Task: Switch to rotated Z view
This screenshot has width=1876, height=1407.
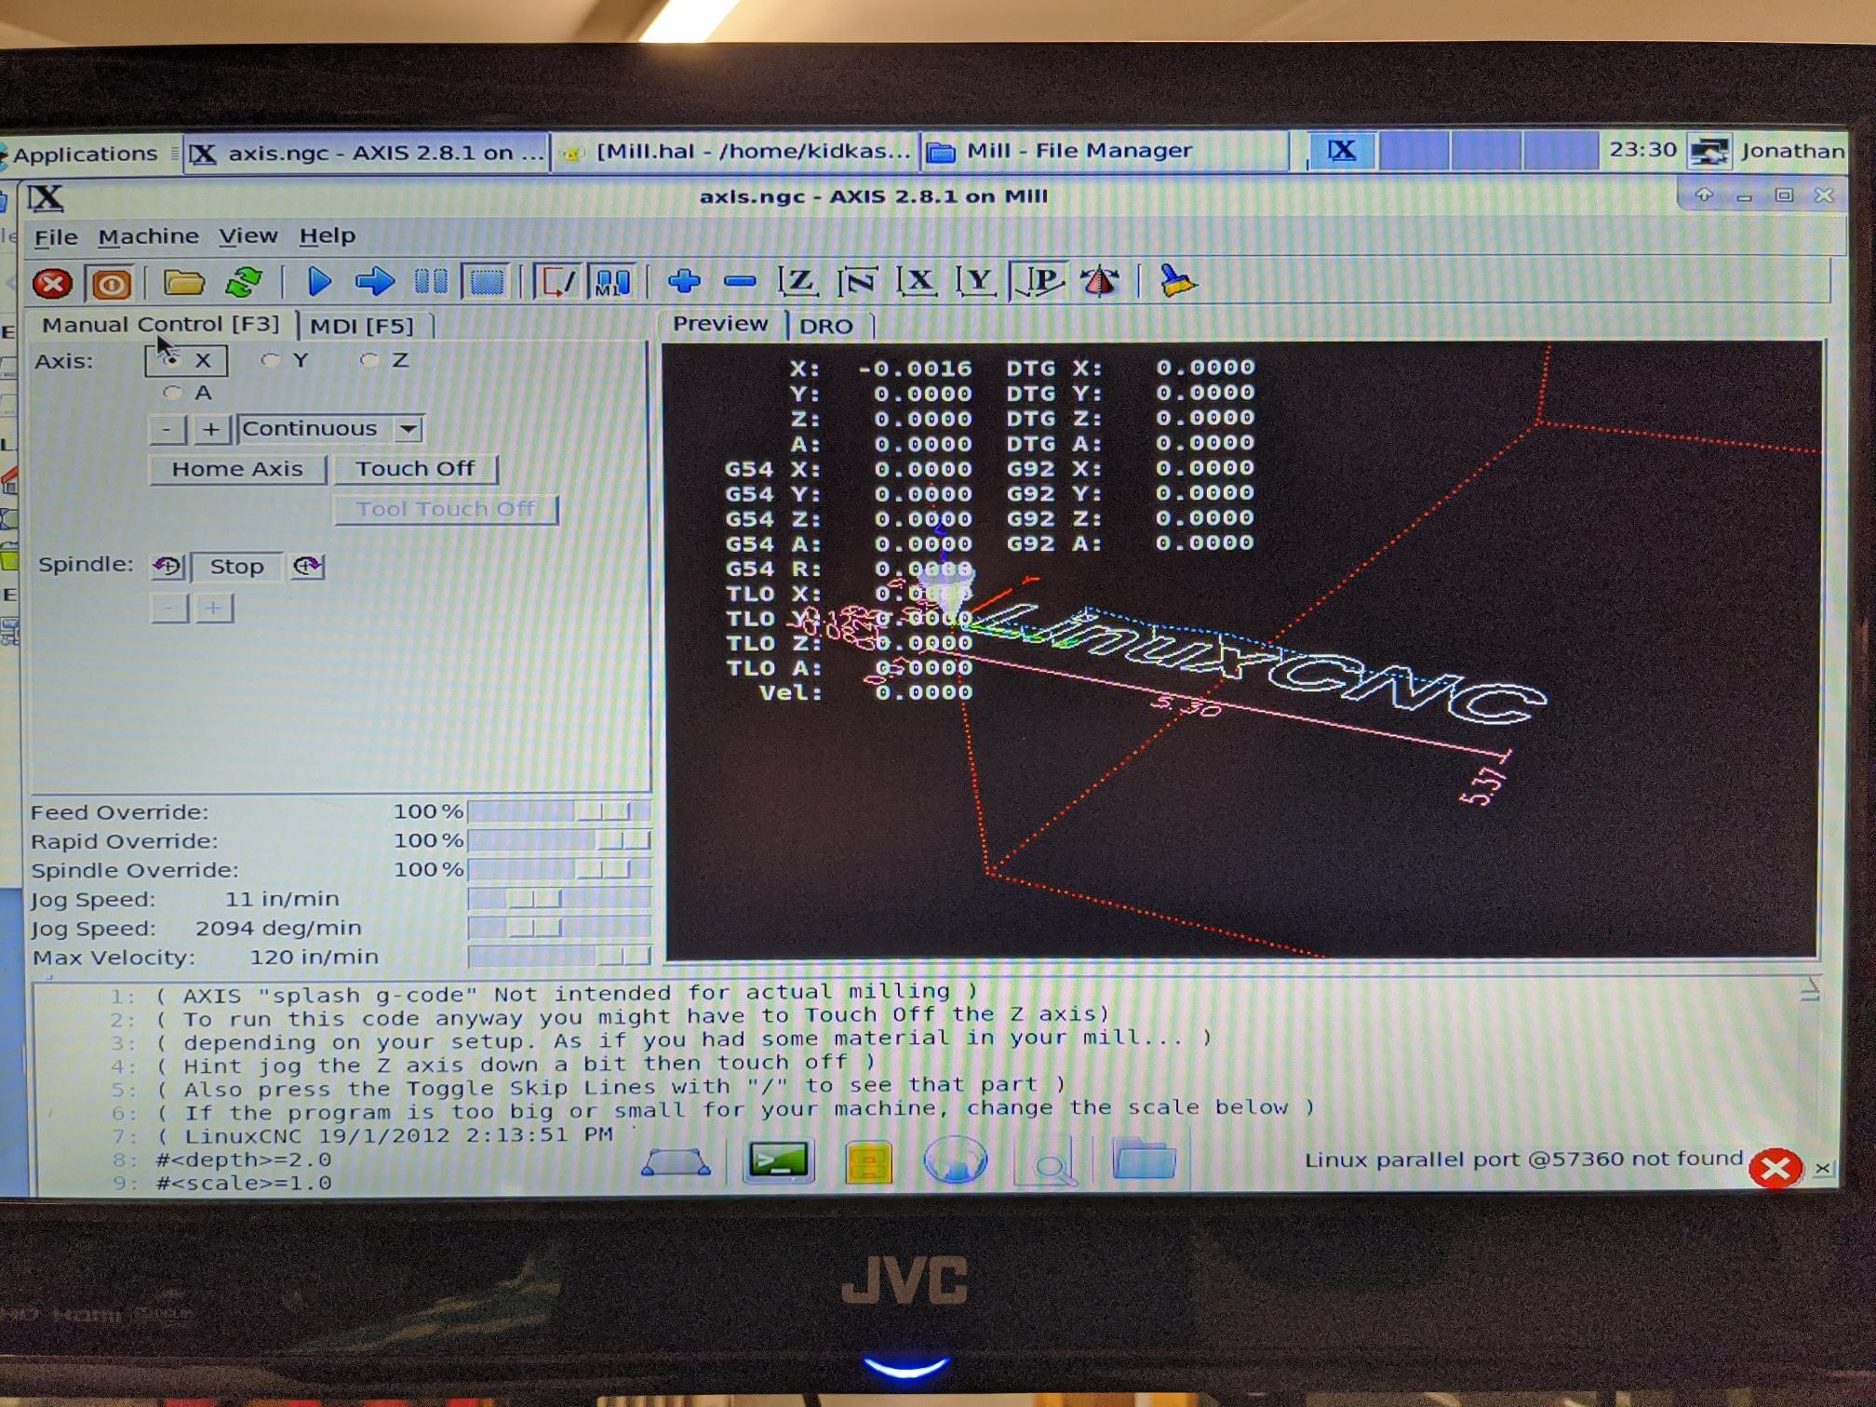Action: pyautogui.click(x=857, y=281)
